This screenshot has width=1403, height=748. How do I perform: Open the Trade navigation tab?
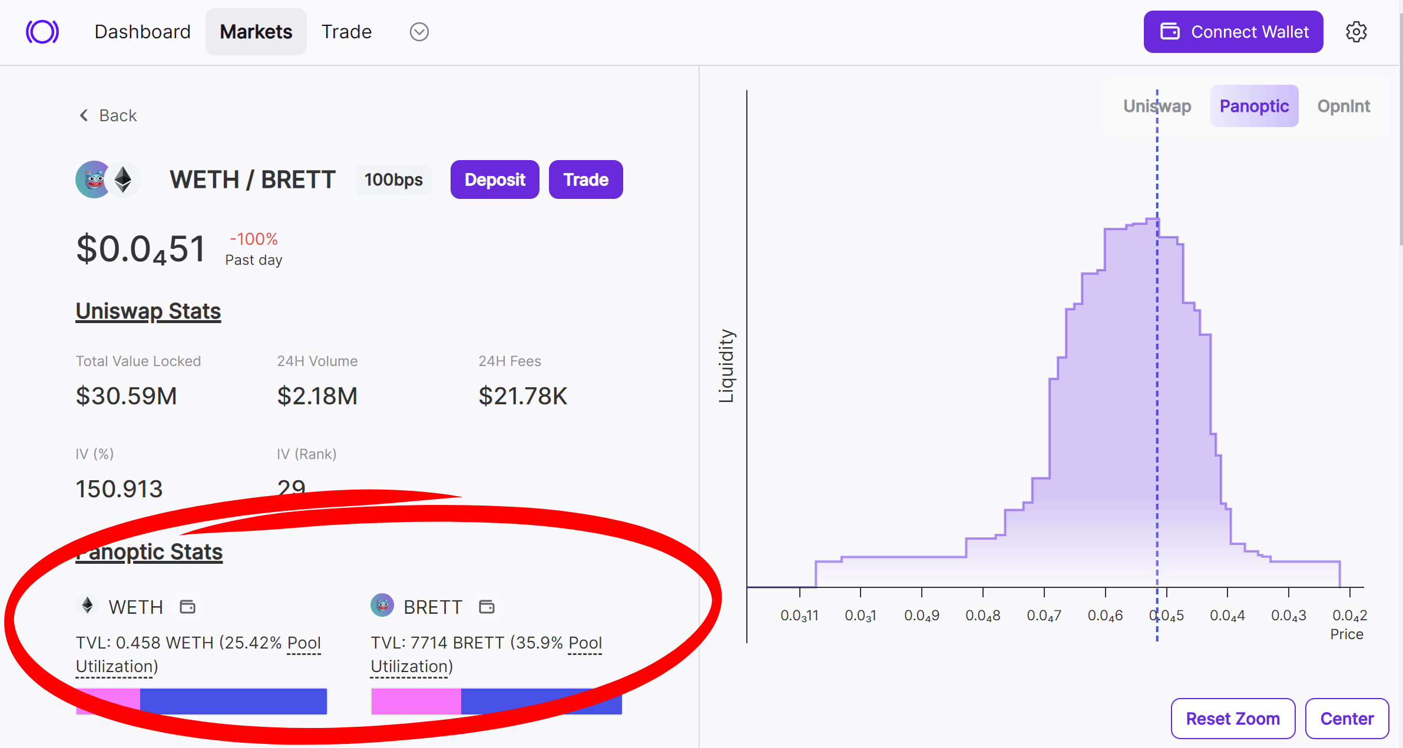coord(346,32)
